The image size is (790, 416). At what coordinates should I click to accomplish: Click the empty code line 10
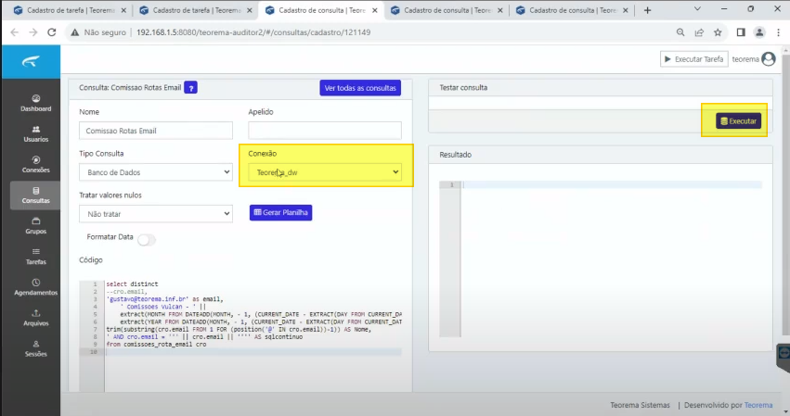coord(253,352)
